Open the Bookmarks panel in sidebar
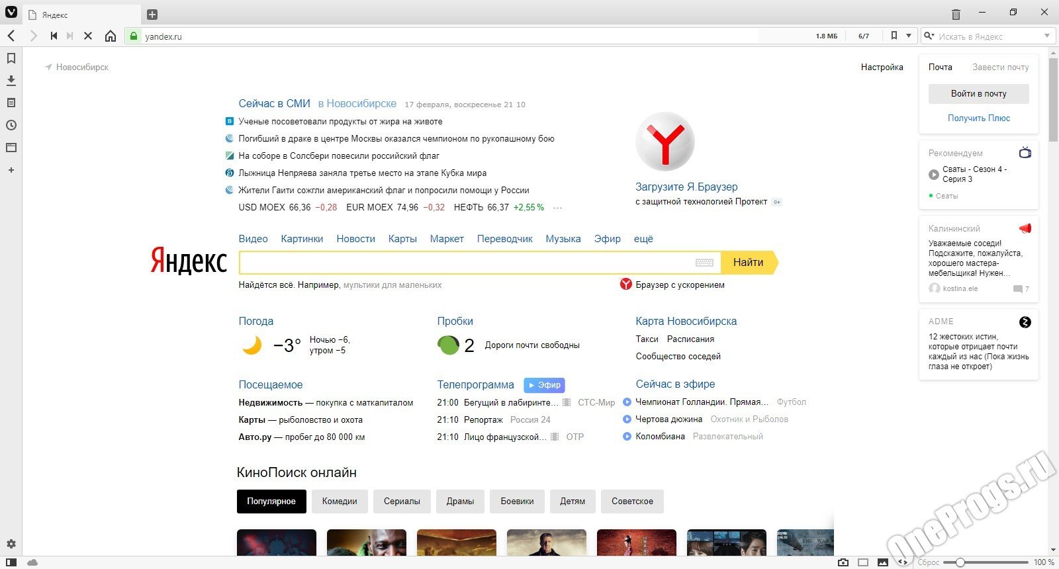 [11, 58]
